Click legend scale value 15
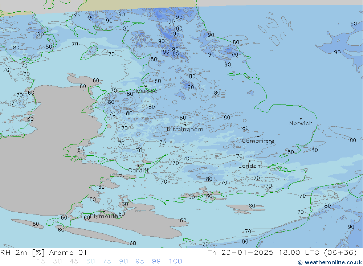This screenshot has width=363, height=266. click(41, 261)
